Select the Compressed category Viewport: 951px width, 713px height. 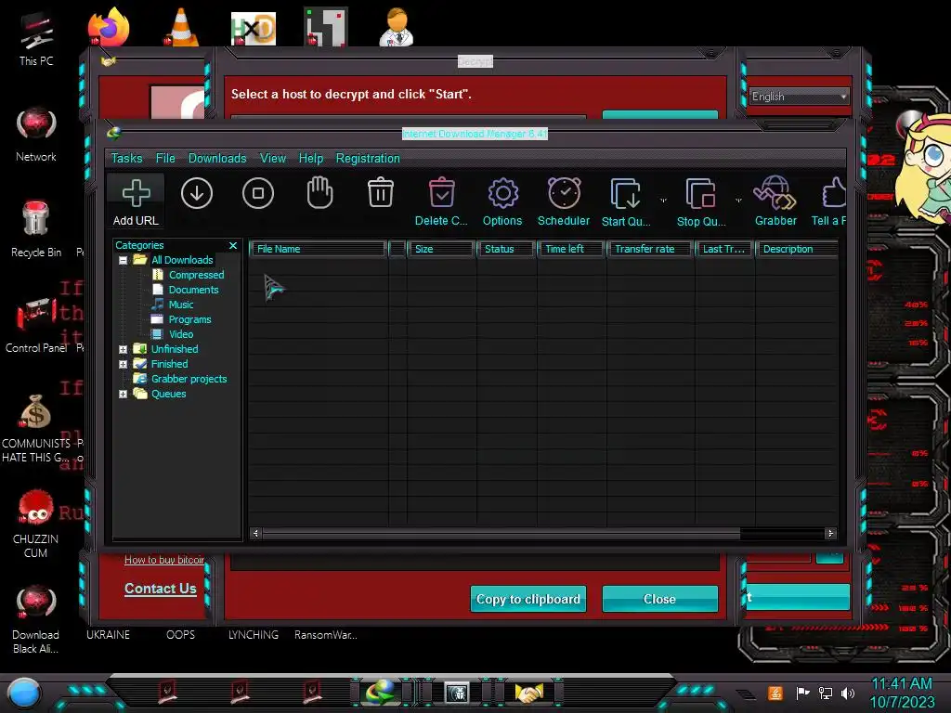pos(197,275)
